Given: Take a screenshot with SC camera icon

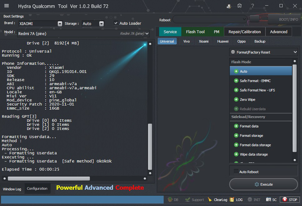Looking at the screenshot, I should [269, 200].
